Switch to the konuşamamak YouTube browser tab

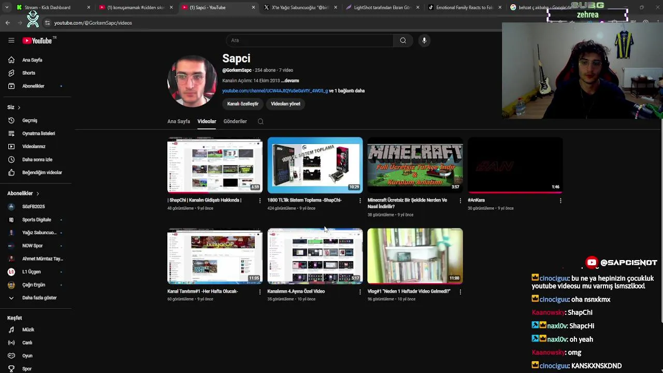click(136, 7)
